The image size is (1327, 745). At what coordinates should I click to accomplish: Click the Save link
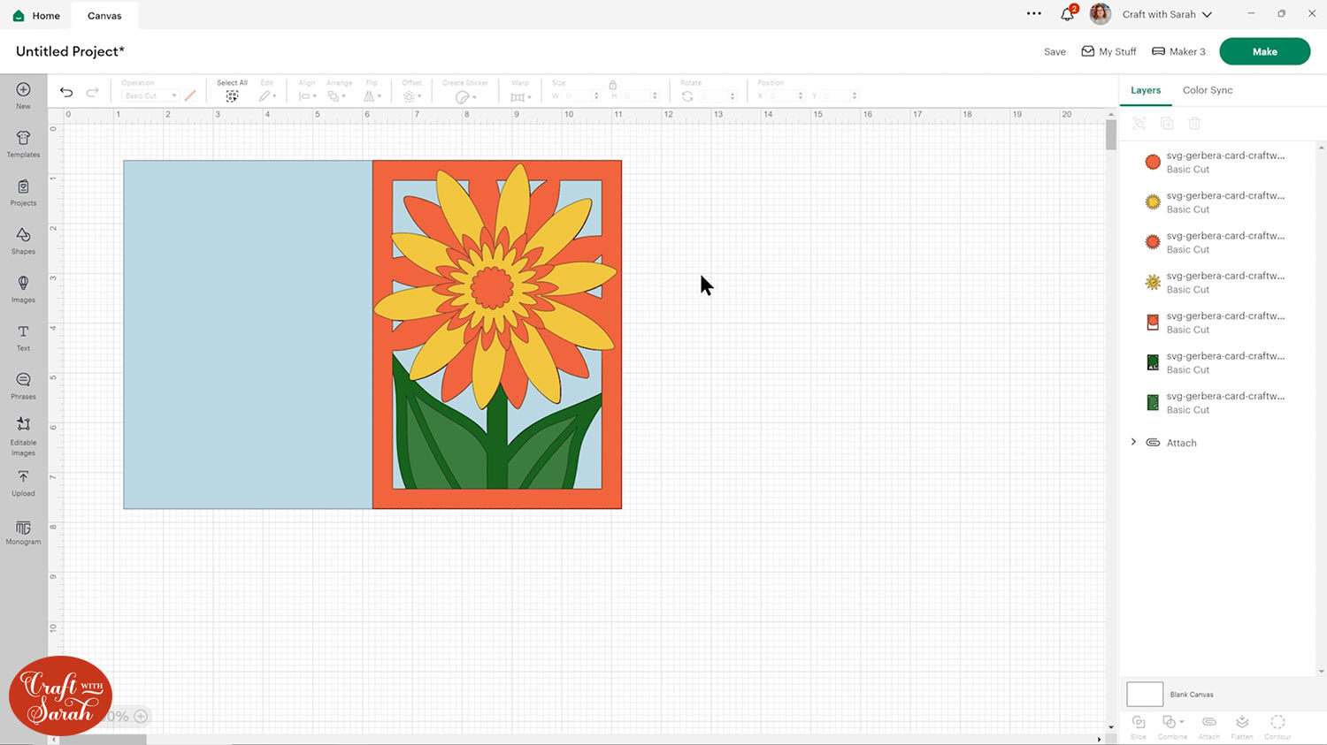[x=1055, y=52]
